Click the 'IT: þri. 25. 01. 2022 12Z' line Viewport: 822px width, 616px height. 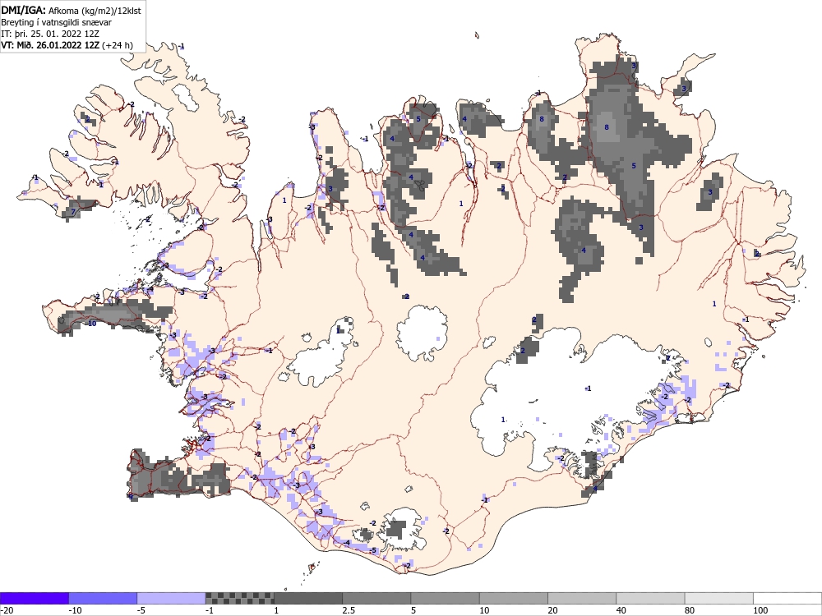(x=50, y=34)
